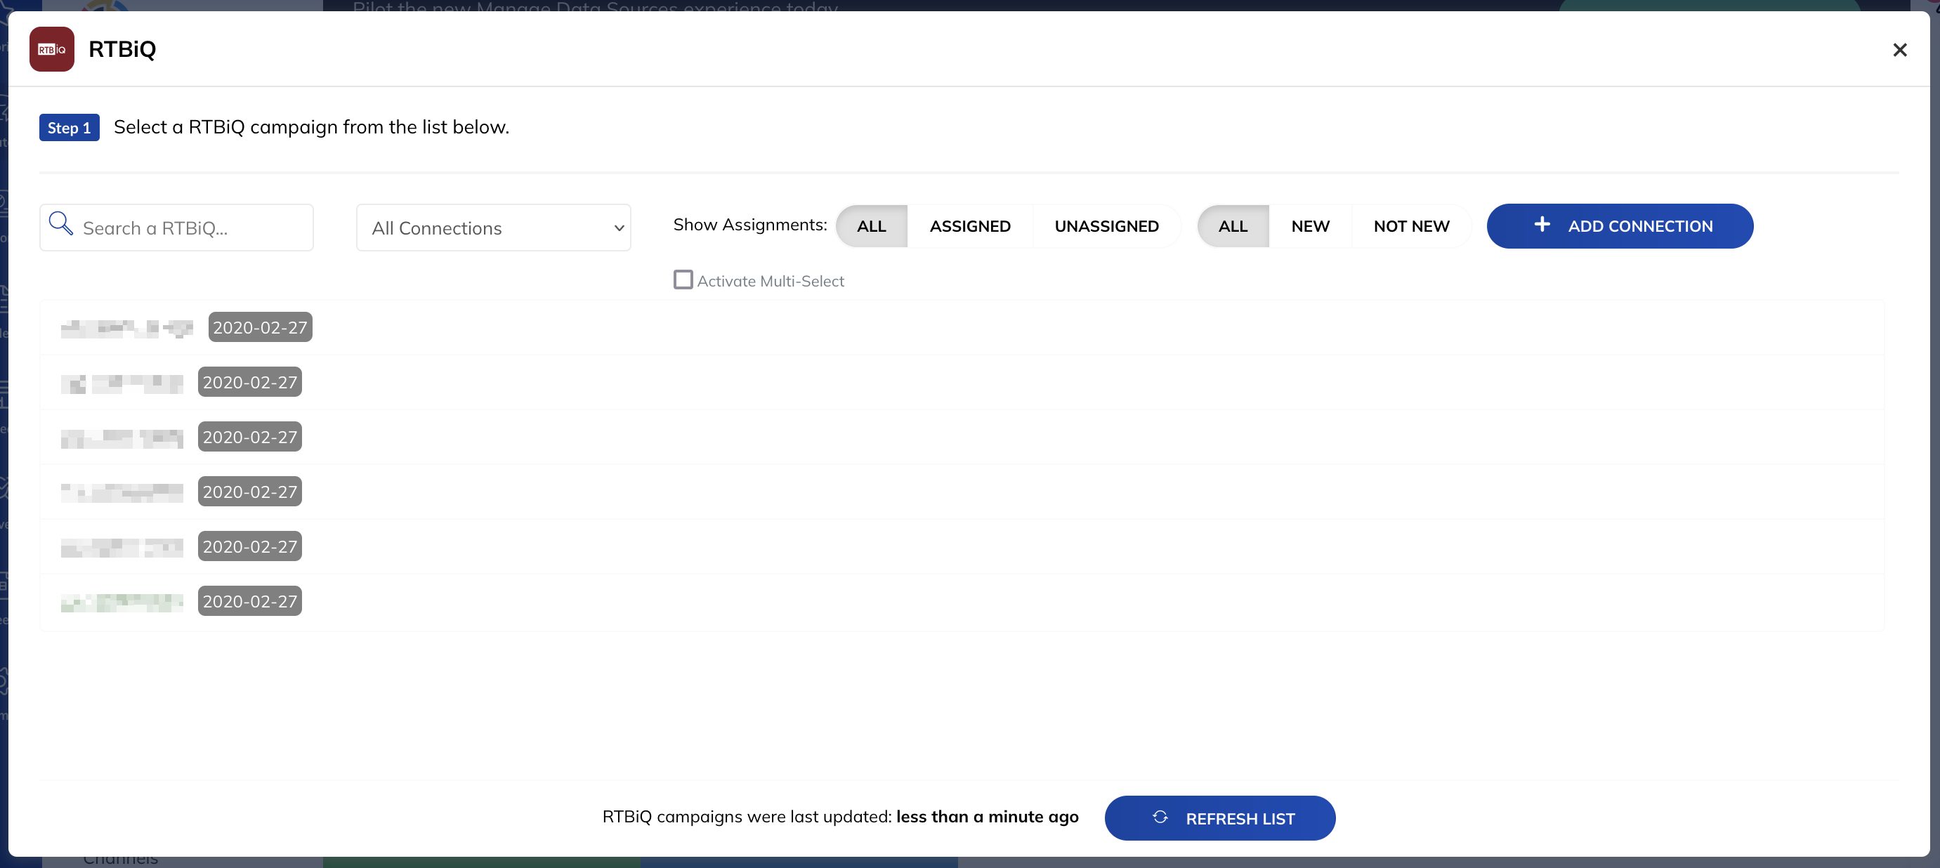The height and width of the screenshot is (868, 1940).
Task: Click the ADD CONNECTION button
Action: (1619, 226)
